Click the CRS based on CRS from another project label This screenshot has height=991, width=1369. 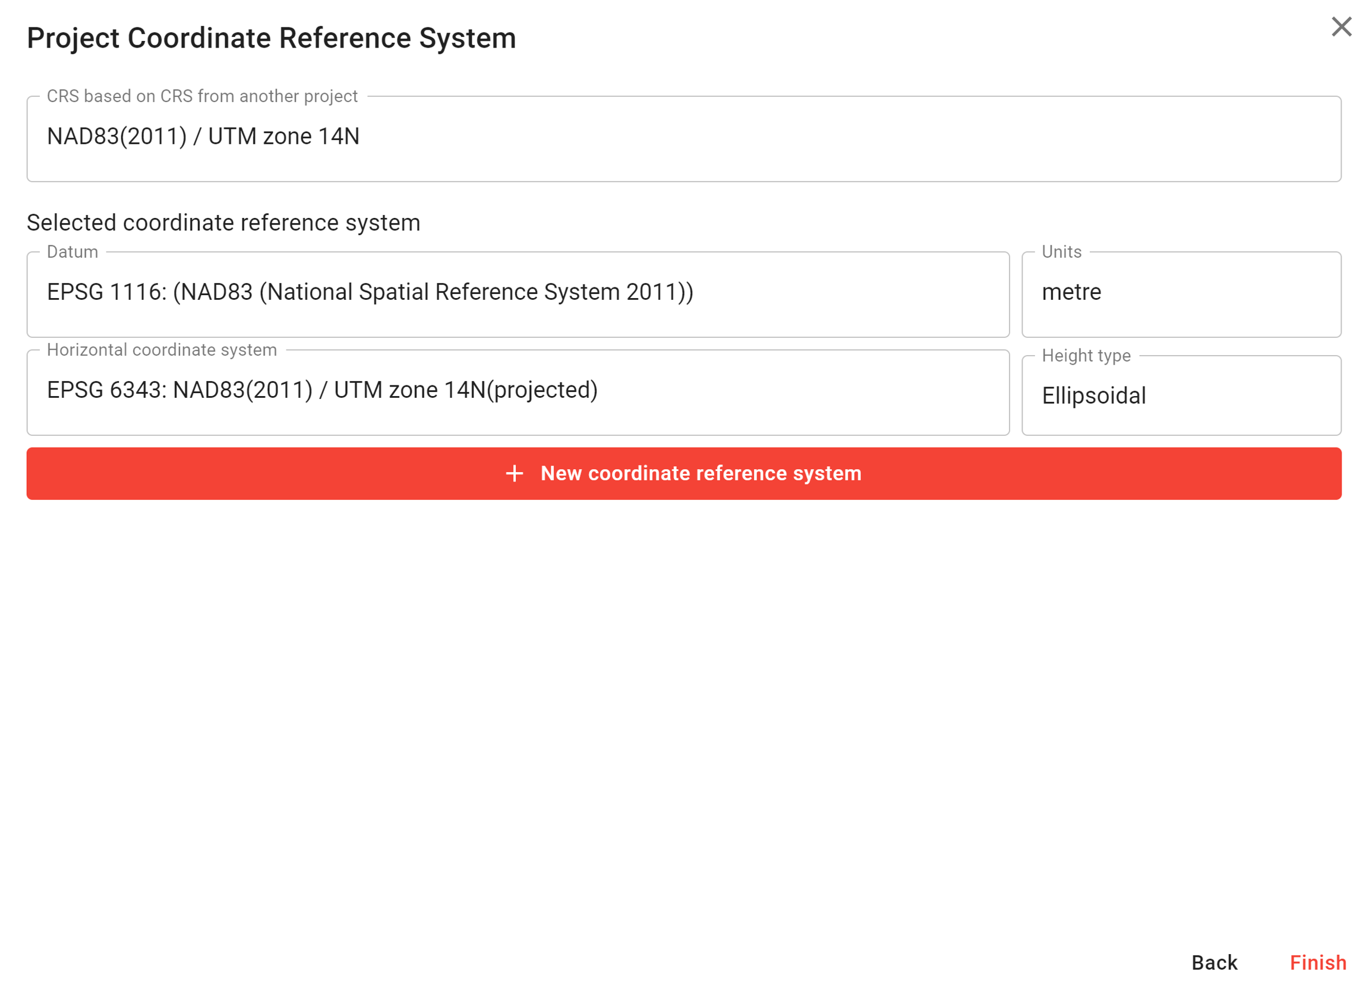(x=202, y=96)
